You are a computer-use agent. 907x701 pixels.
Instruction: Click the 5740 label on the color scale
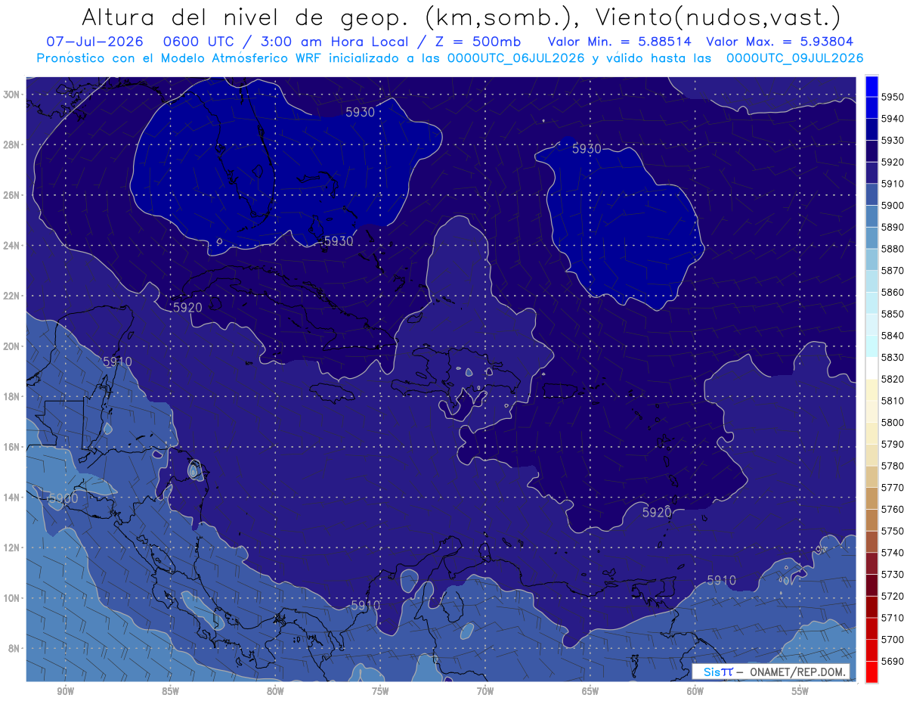point(893,553)
